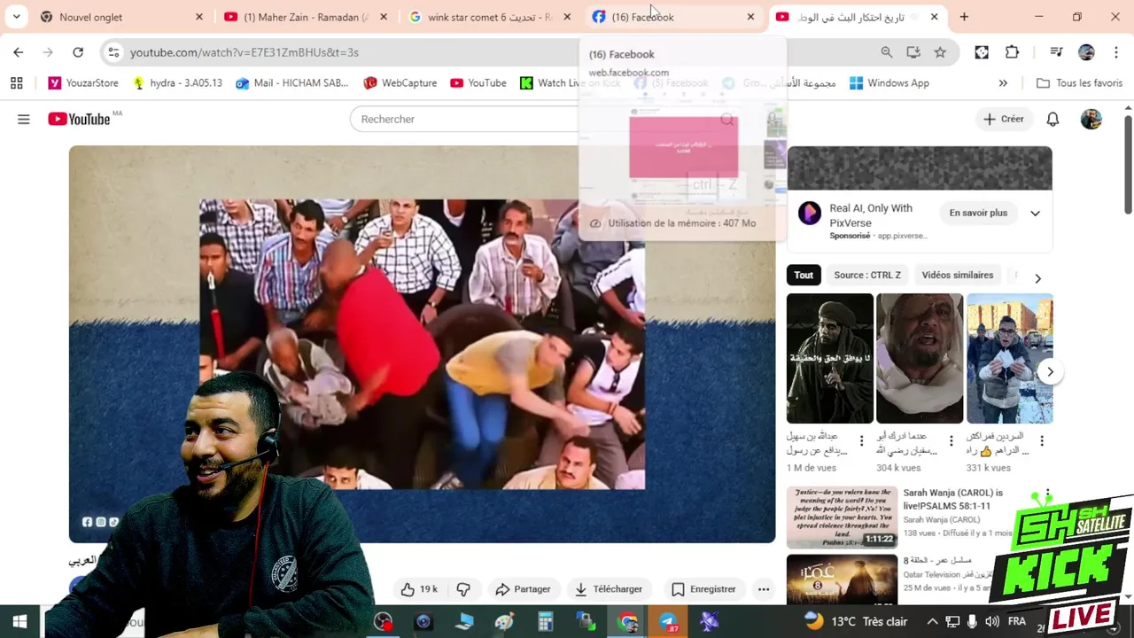Open options for the 331 k views Short
This screenshot has height=638, width=1134.
tap(1042, 440)
